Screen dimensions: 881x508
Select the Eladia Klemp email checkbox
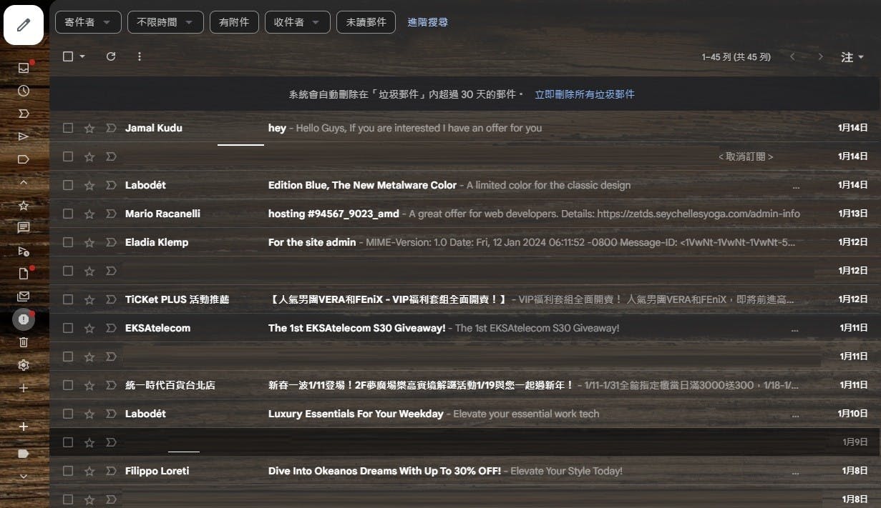[x=68, y=242]
